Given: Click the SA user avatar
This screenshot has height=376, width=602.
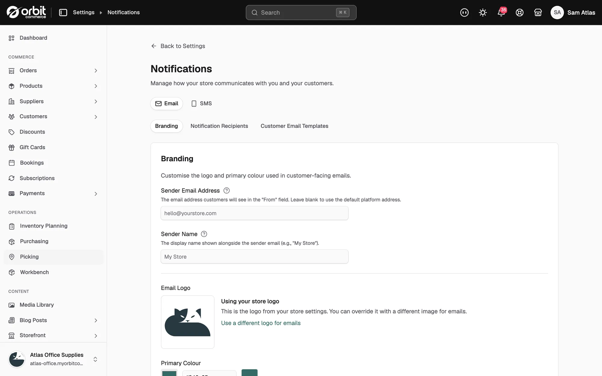Looking at the screenshot, I should point(557,12).
